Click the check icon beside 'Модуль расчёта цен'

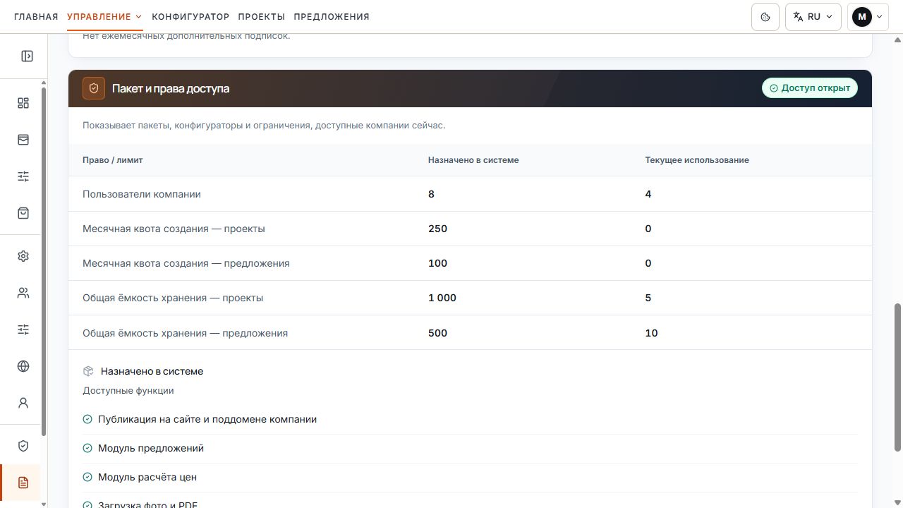tap(87, 477)
